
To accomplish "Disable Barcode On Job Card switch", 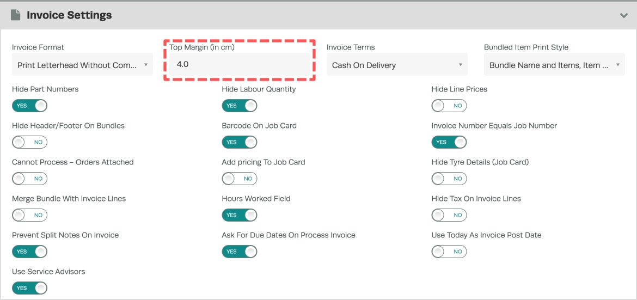I will [x=239, y=142].
